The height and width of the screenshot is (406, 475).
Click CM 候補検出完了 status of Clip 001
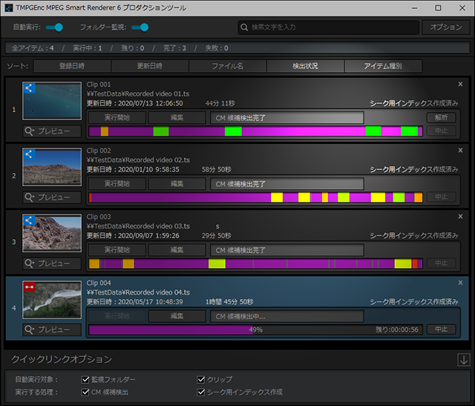287,118
